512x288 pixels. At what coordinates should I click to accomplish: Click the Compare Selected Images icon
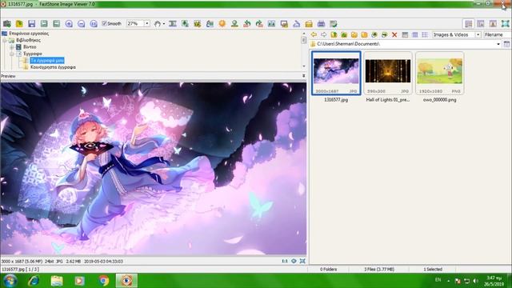click(x=272, y=24)
